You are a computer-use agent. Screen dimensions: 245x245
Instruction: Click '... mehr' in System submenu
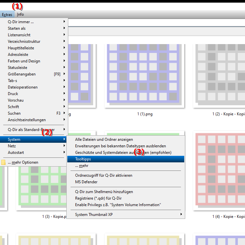point(126,166)
